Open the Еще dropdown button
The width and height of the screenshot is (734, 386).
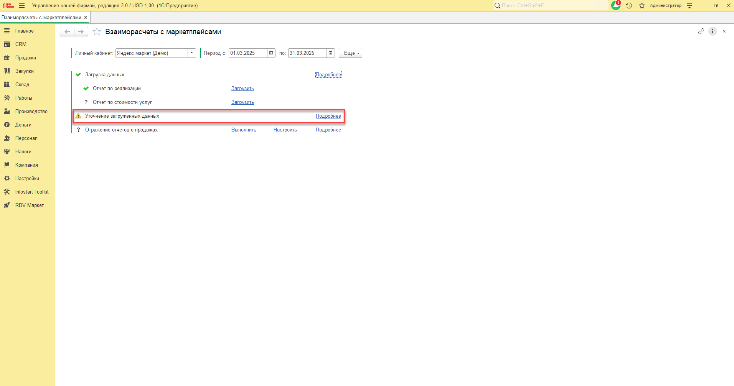350,53
